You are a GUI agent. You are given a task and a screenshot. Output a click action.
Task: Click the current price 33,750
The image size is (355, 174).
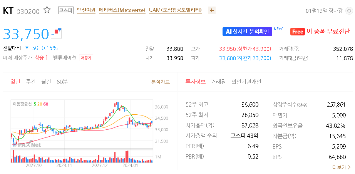[x=26, y=34]
